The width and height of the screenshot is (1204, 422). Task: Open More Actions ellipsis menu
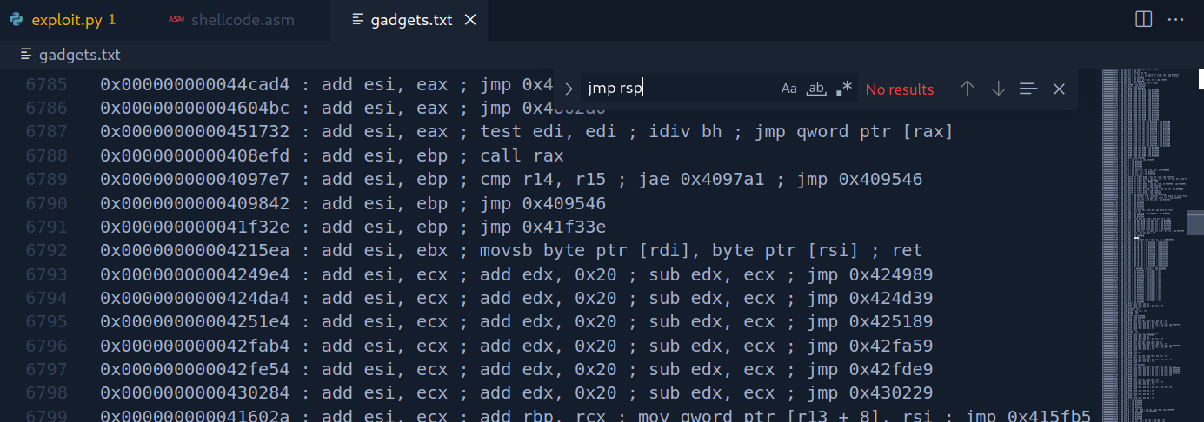[x=1175, y=19]
